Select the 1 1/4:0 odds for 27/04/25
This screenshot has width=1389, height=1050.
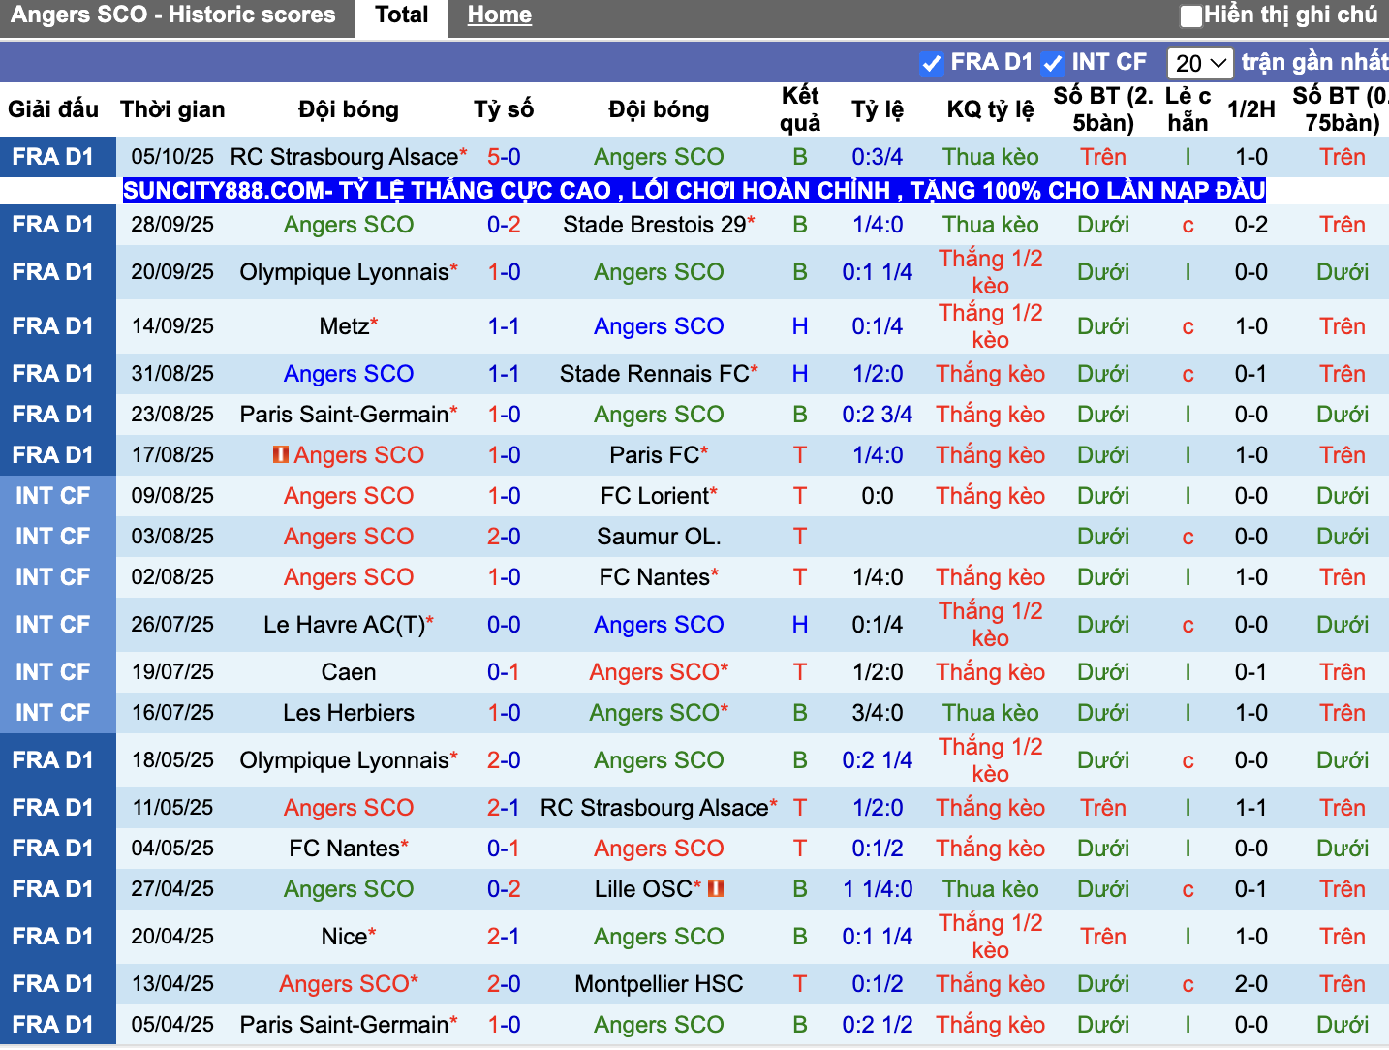tap(878, 889)
